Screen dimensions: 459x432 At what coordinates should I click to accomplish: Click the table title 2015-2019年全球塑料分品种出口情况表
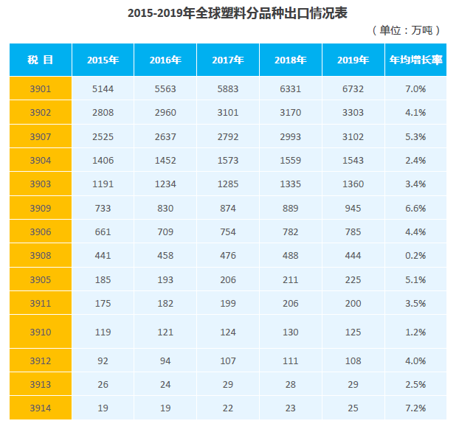coord(238,13)
